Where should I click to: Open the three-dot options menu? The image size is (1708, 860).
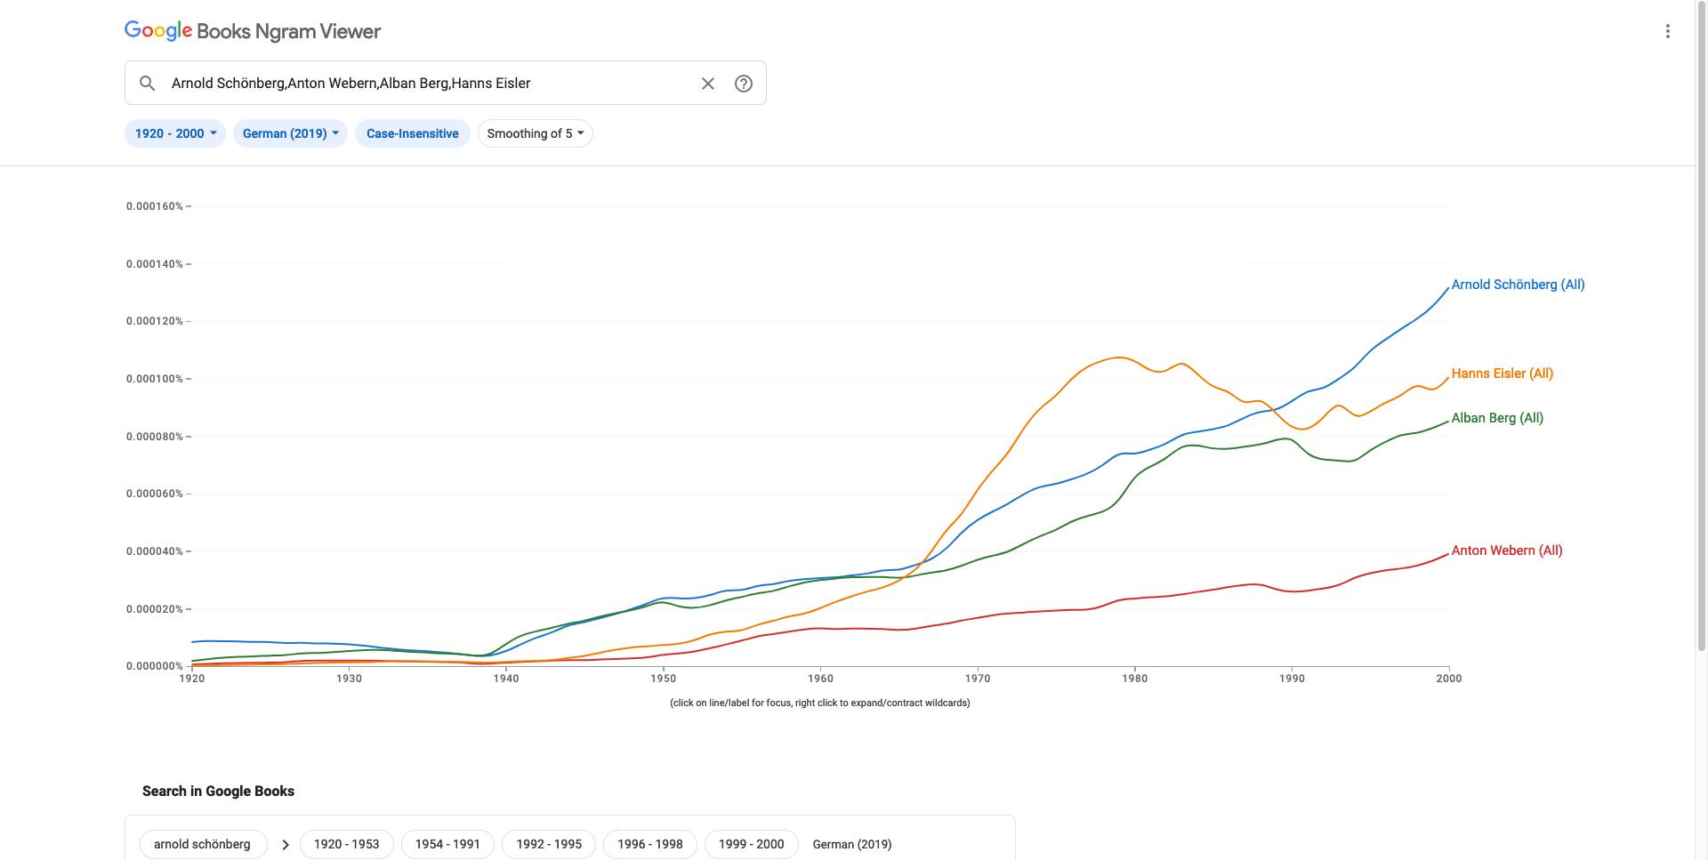[1668, 31]
